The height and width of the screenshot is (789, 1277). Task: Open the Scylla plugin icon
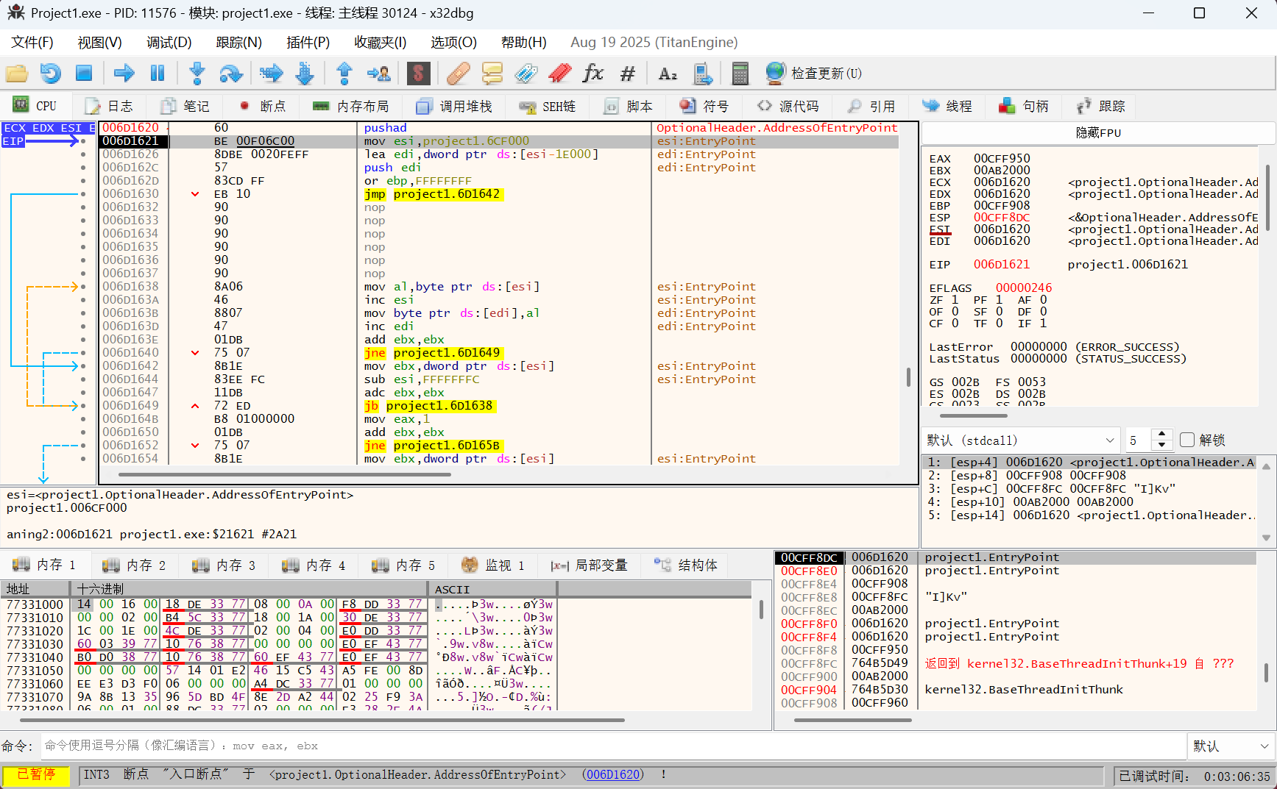tap(418, 73)
